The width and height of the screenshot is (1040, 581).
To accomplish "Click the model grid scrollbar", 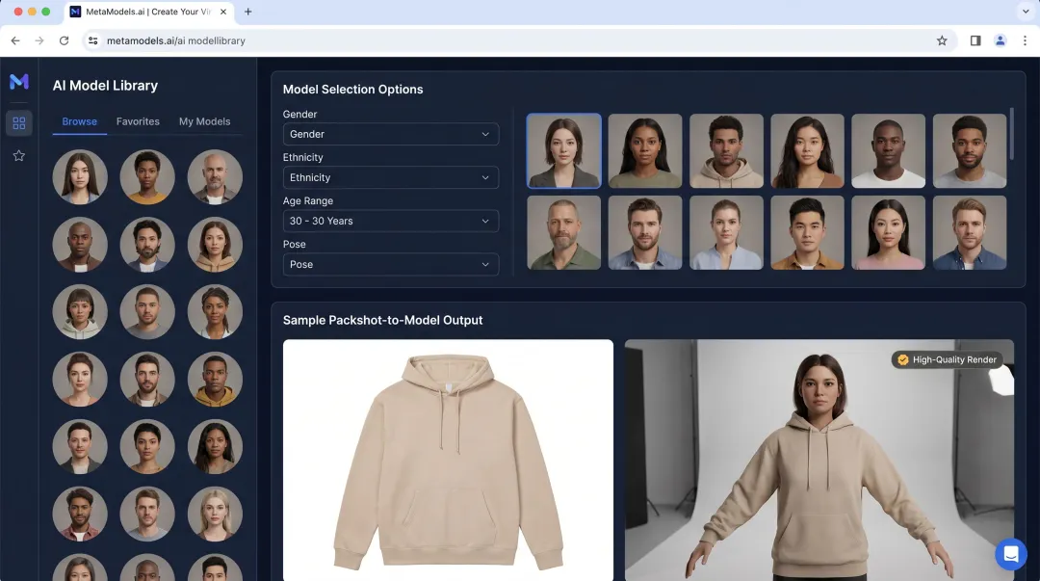I will coord(1011,134).
